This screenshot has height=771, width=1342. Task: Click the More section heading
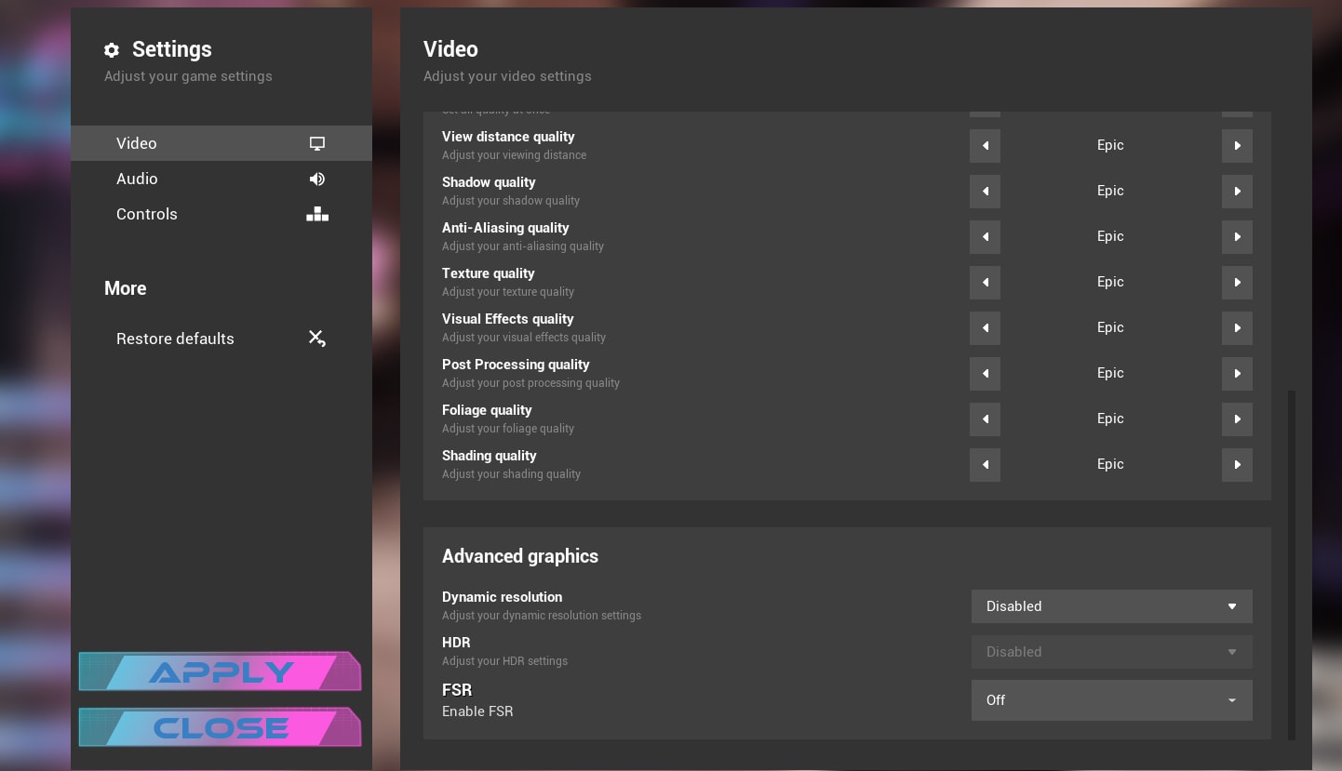tap(126, 288)
